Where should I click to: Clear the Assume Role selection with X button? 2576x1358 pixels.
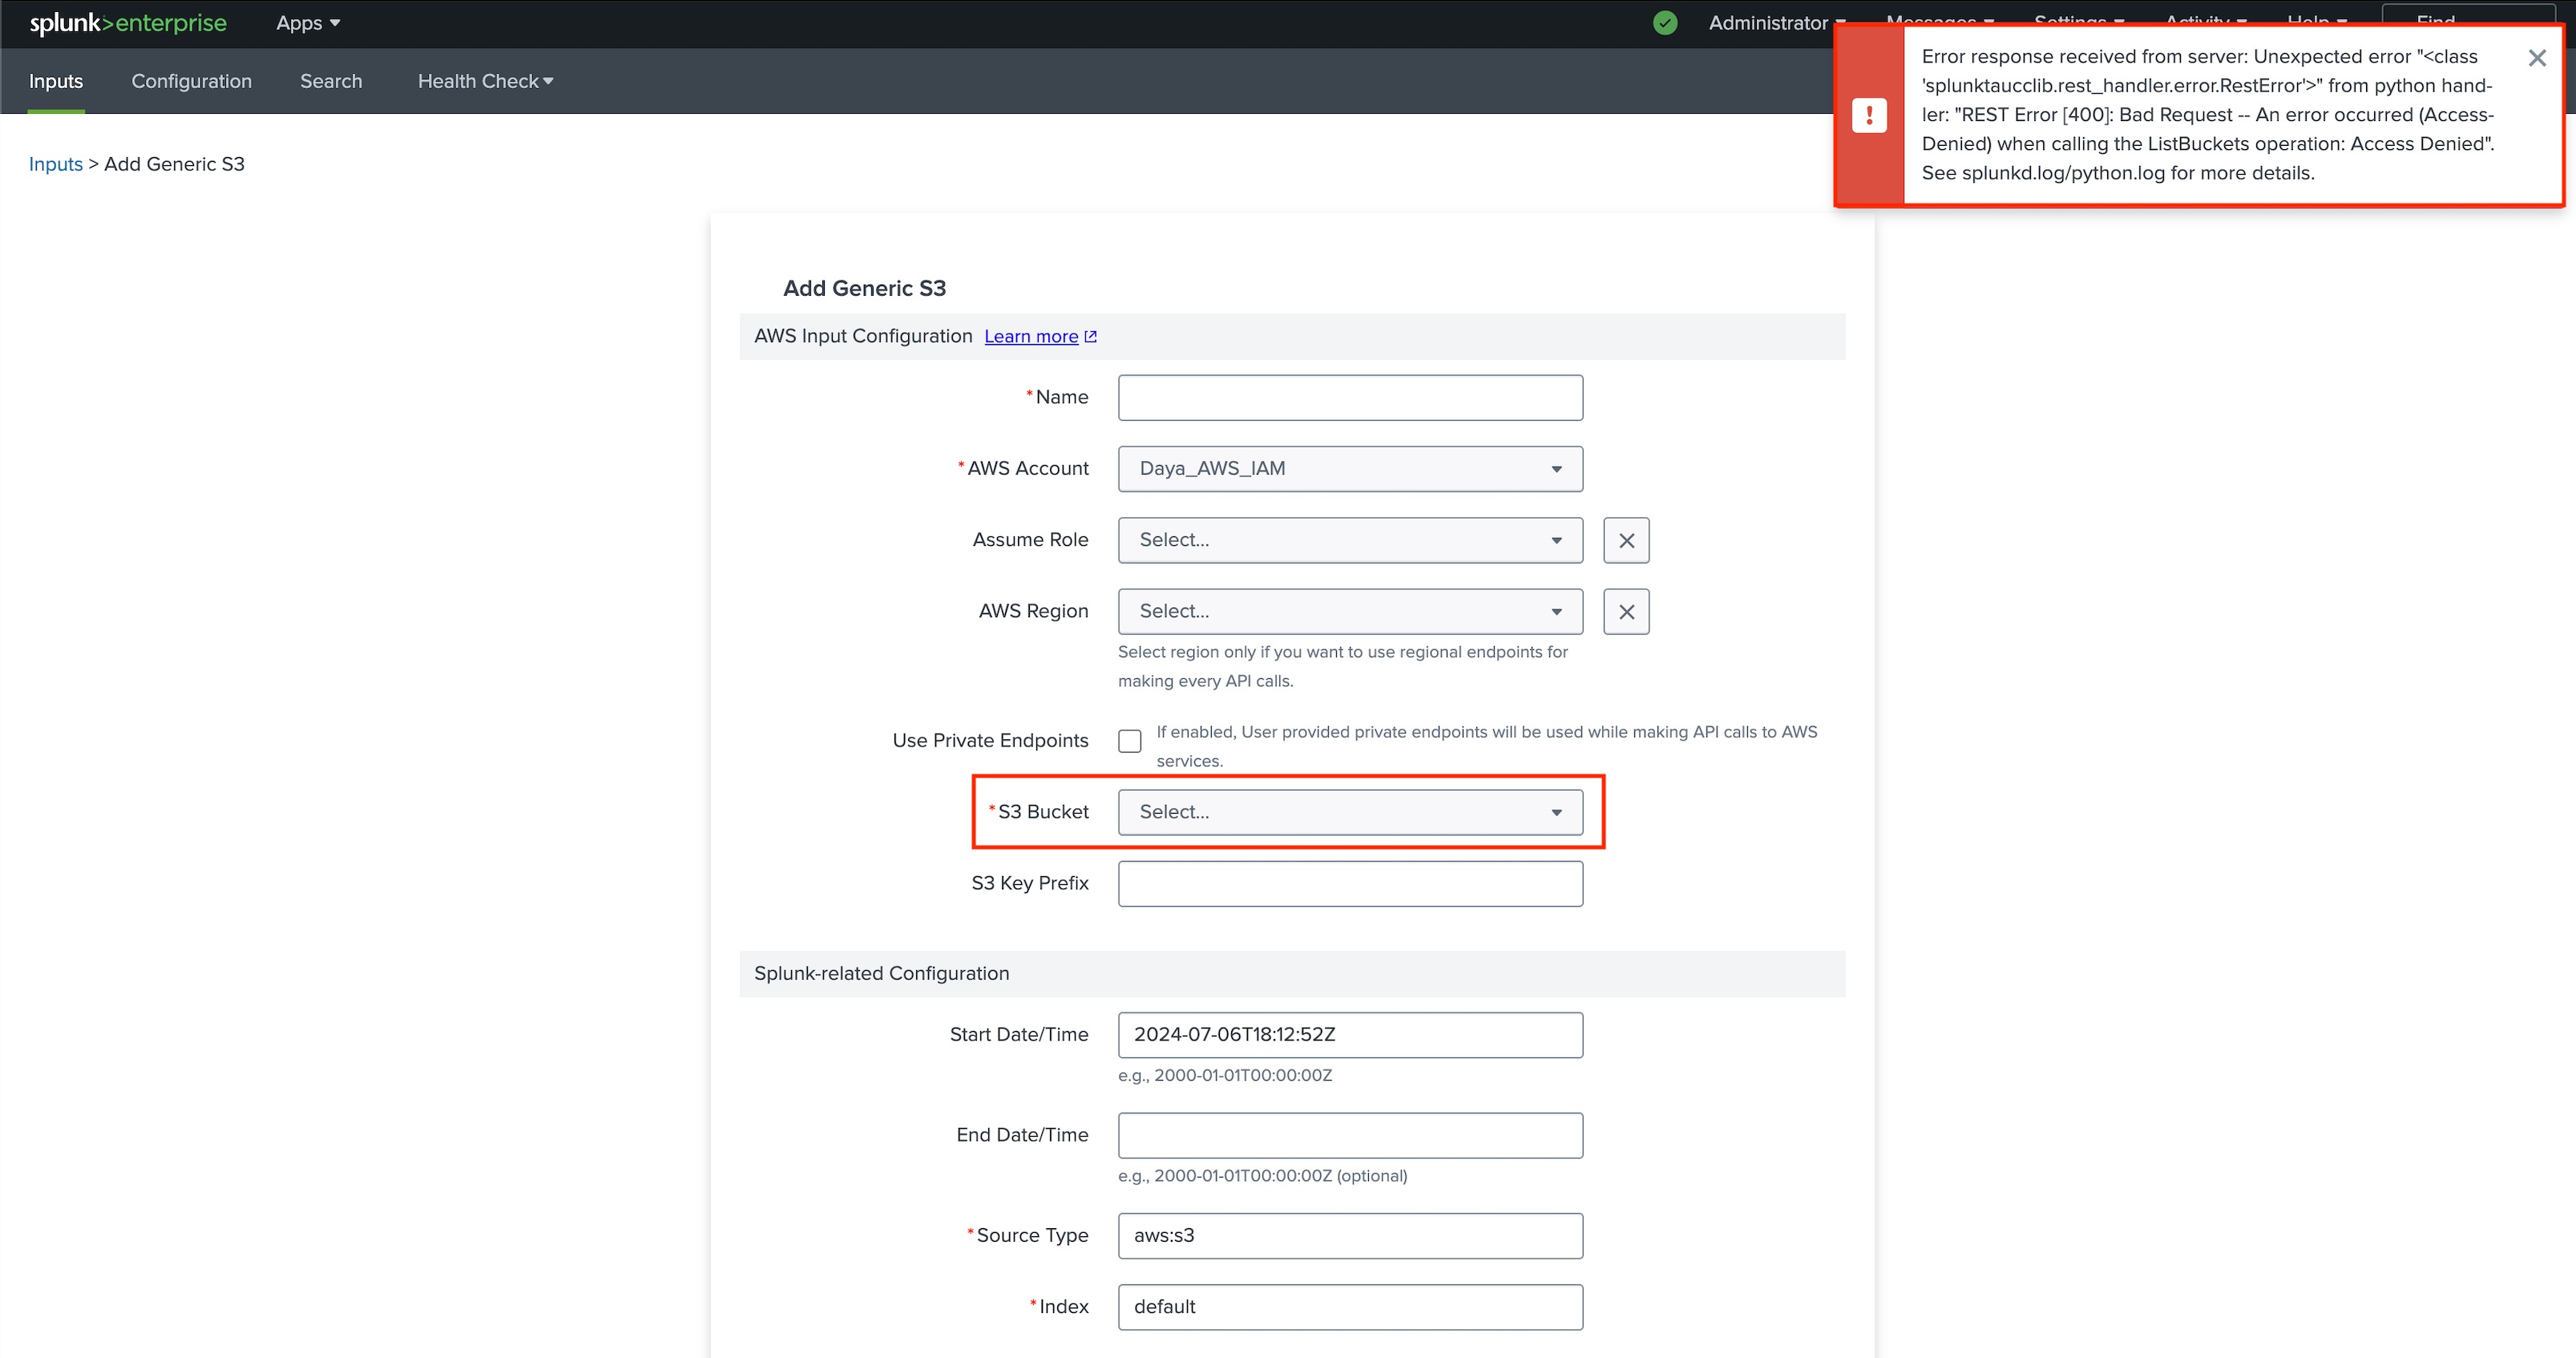point(1626,540)
